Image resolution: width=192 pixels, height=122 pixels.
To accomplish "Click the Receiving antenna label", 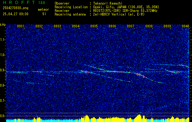I will click(x=70, y=14).
